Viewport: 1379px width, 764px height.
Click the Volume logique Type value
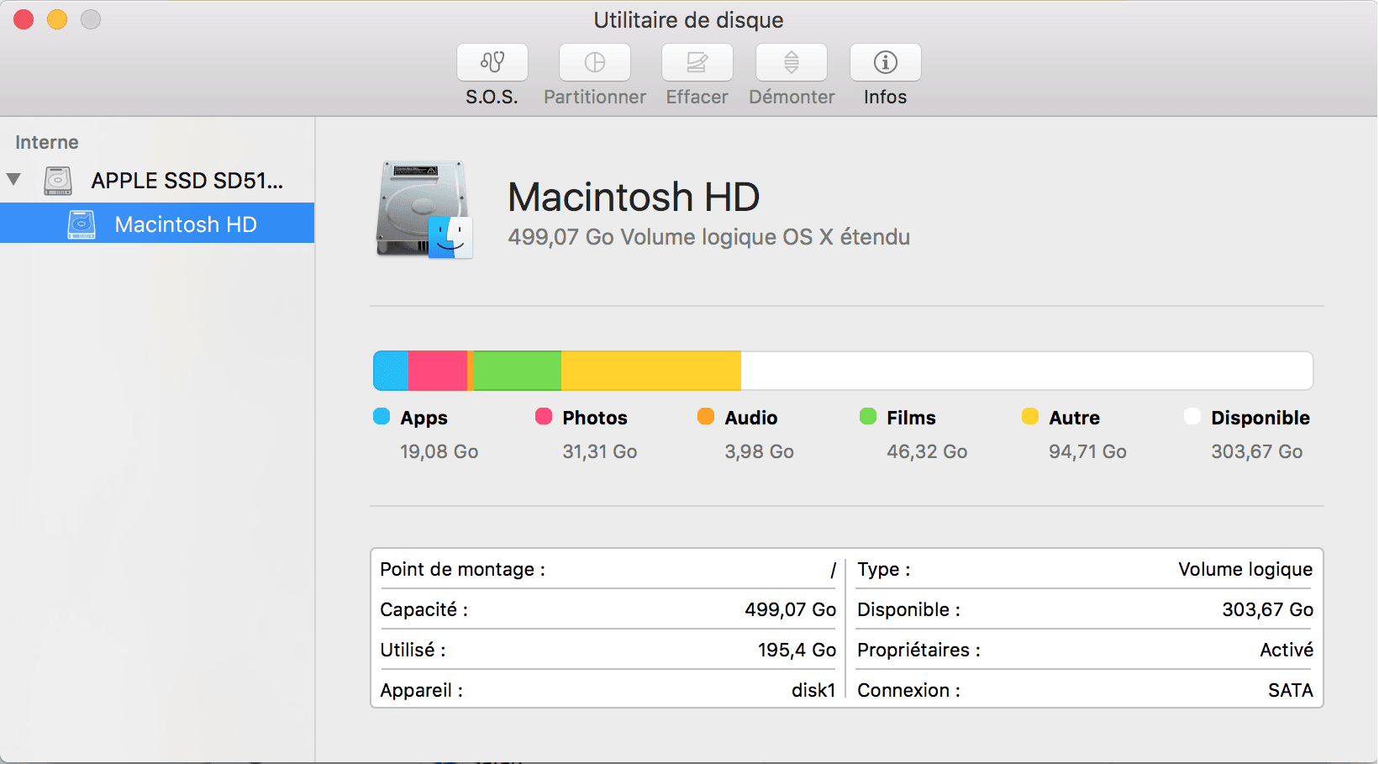[x=1245, y=569]
